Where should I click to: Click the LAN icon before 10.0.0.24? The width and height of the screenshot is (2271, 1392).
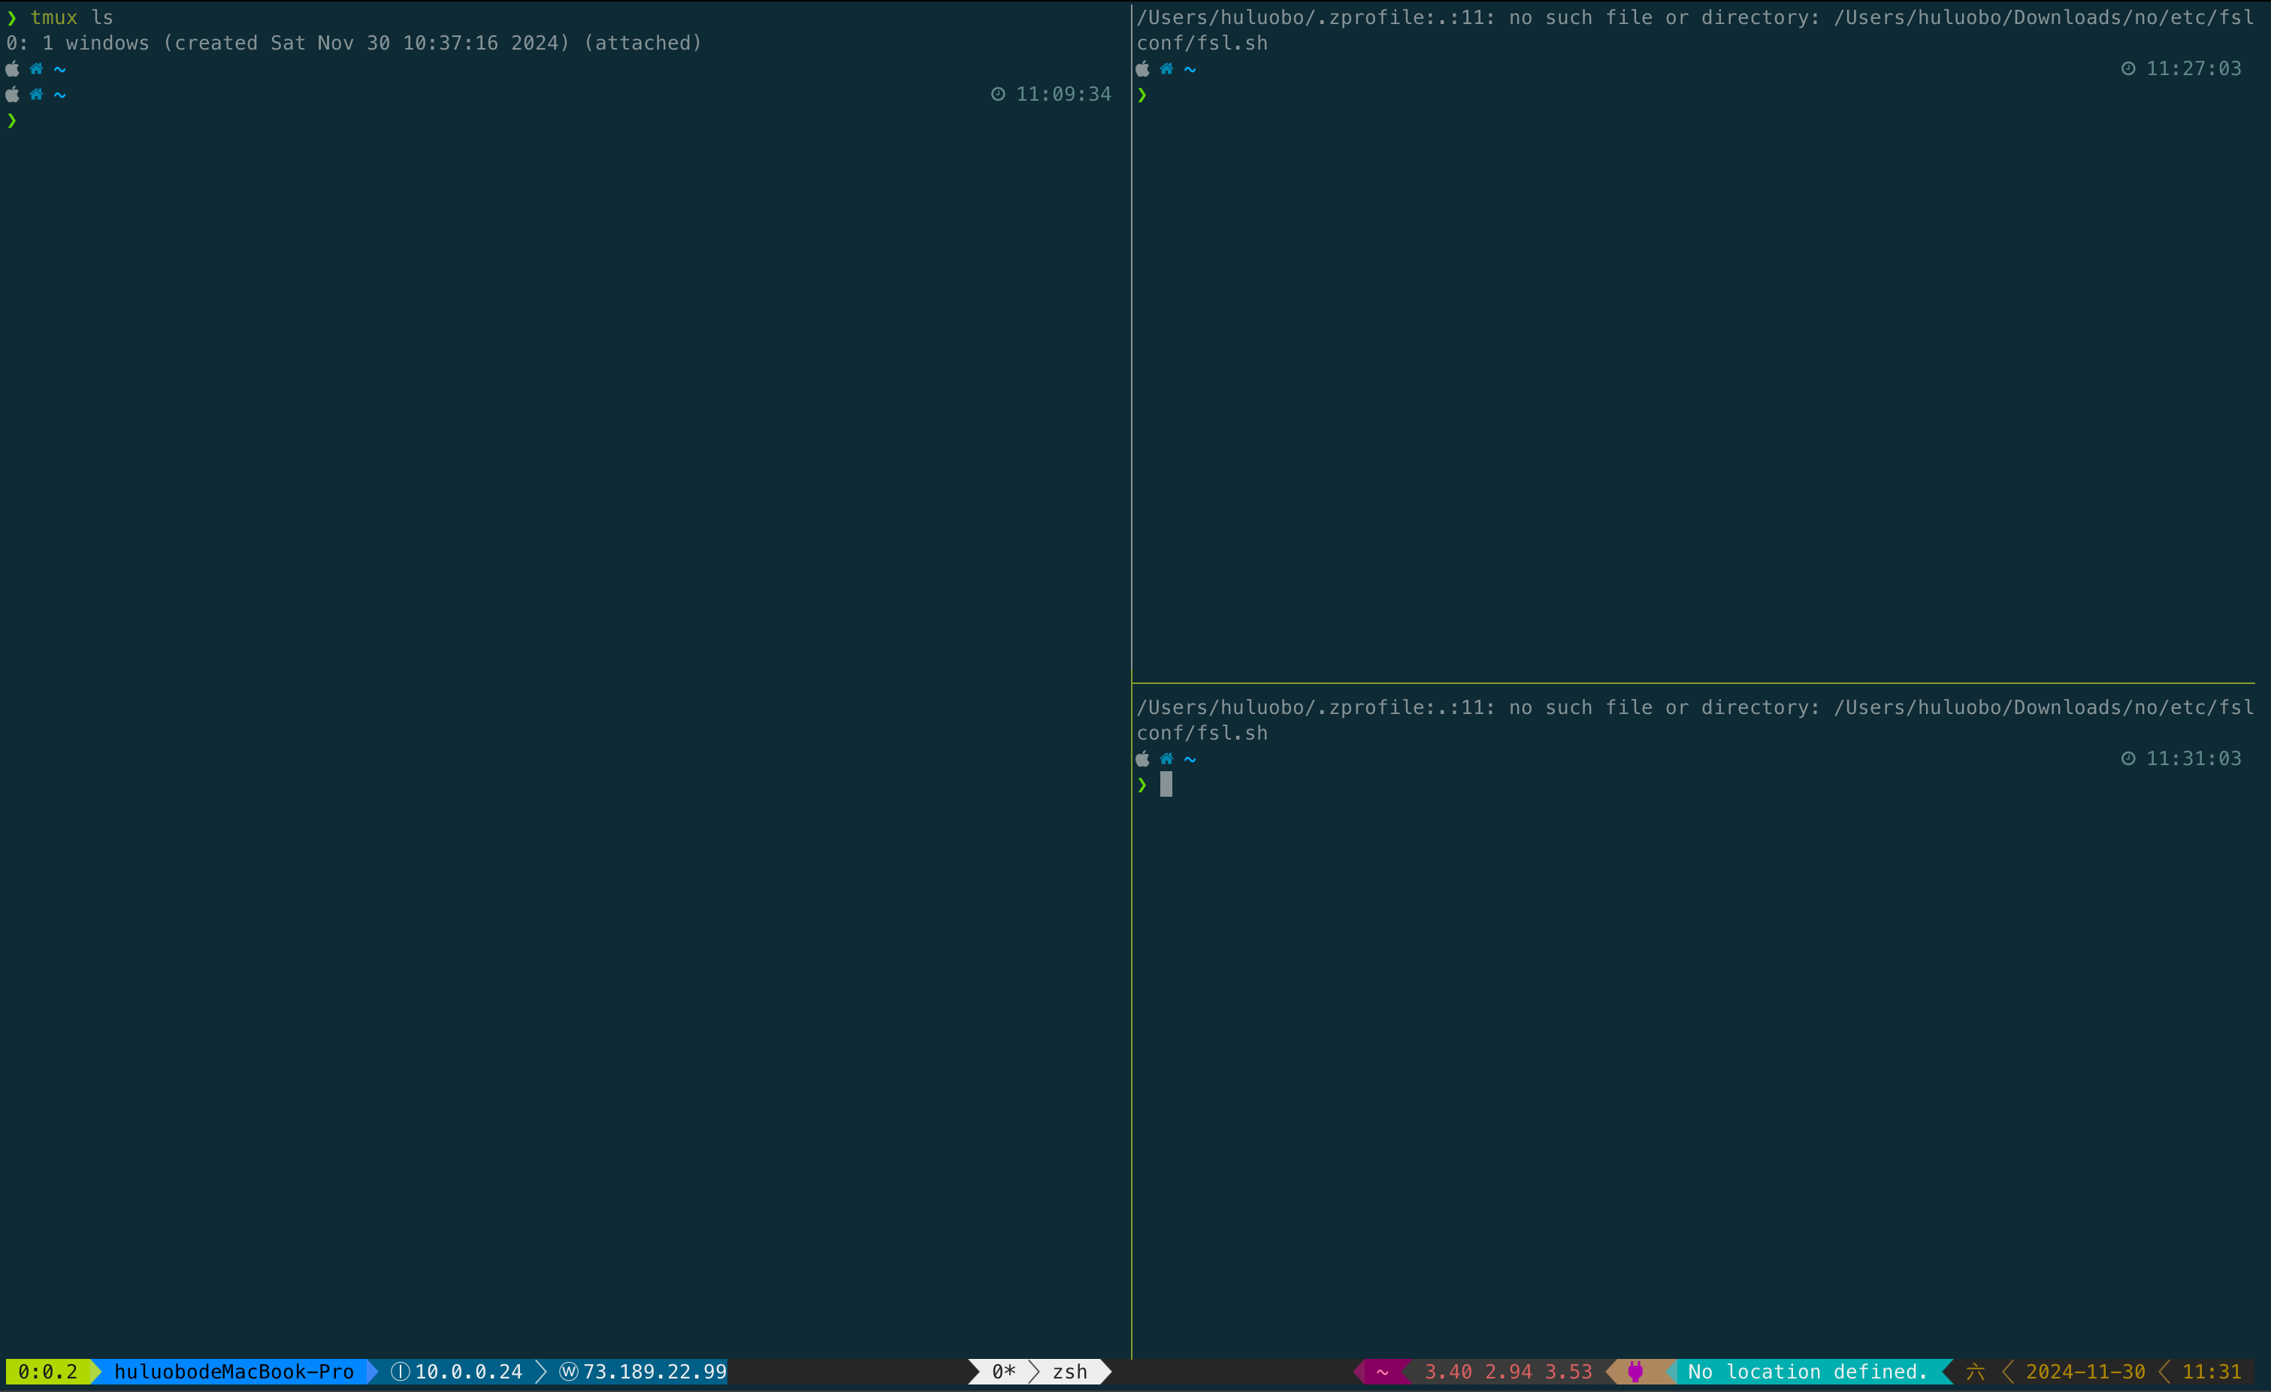(x=400, y=1372)
